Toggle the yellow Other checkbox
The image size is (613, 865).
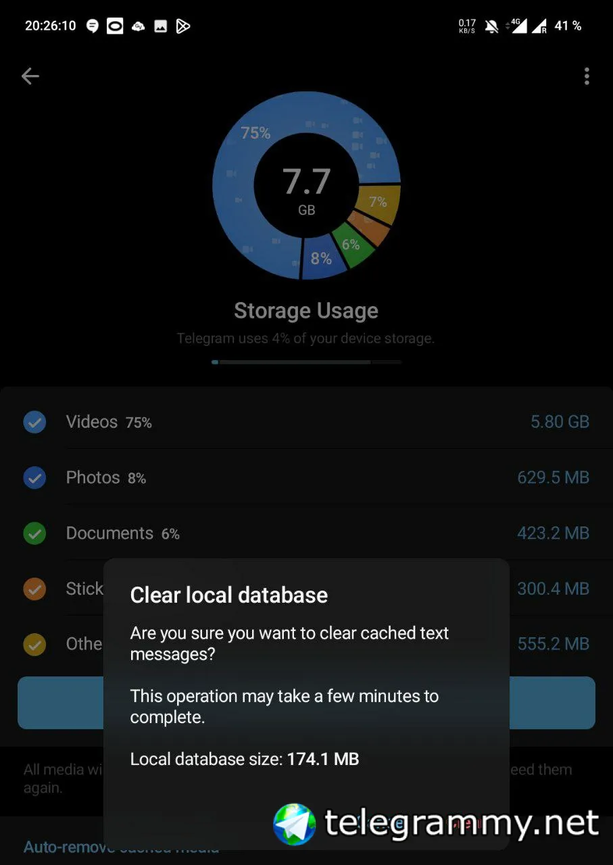coord(34,644)
